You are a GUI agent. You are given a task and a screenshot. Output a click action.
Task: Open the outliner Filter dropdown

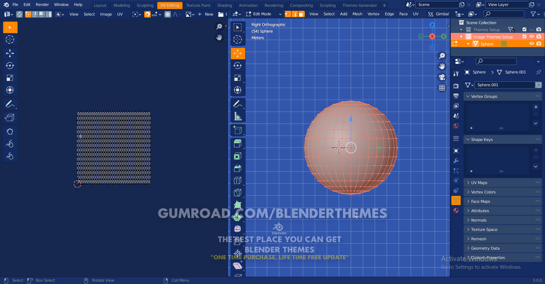pyautogui.click(x=535, y=14)
